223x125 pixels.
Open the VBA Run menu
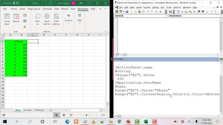click(162, 8)
